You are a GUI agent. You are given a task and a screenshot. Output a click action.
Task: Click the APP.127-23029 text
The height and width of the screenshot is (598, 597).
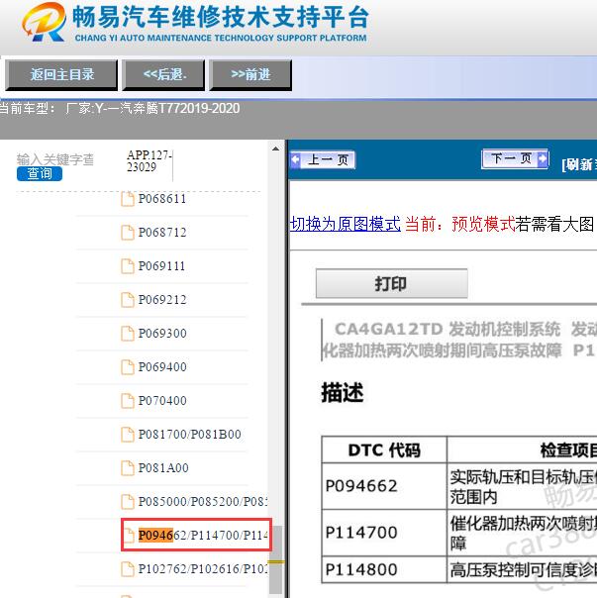(149, 161)
